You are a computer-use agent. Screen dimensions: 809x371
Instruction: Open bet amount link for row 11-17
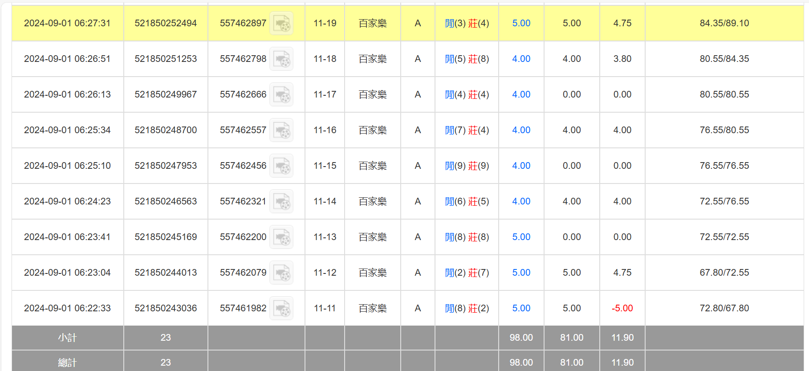[521, 94]
